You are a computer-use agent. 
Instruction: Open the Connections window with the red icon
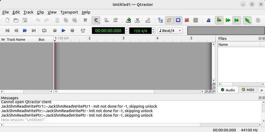click(x=187, y=20)
